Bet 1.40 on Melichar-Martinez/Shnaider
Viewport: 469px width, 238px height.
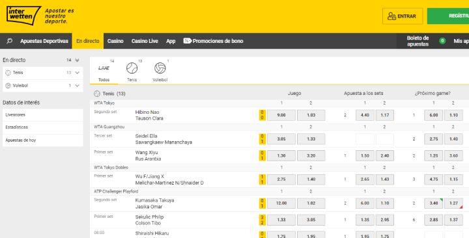[311, 179]
